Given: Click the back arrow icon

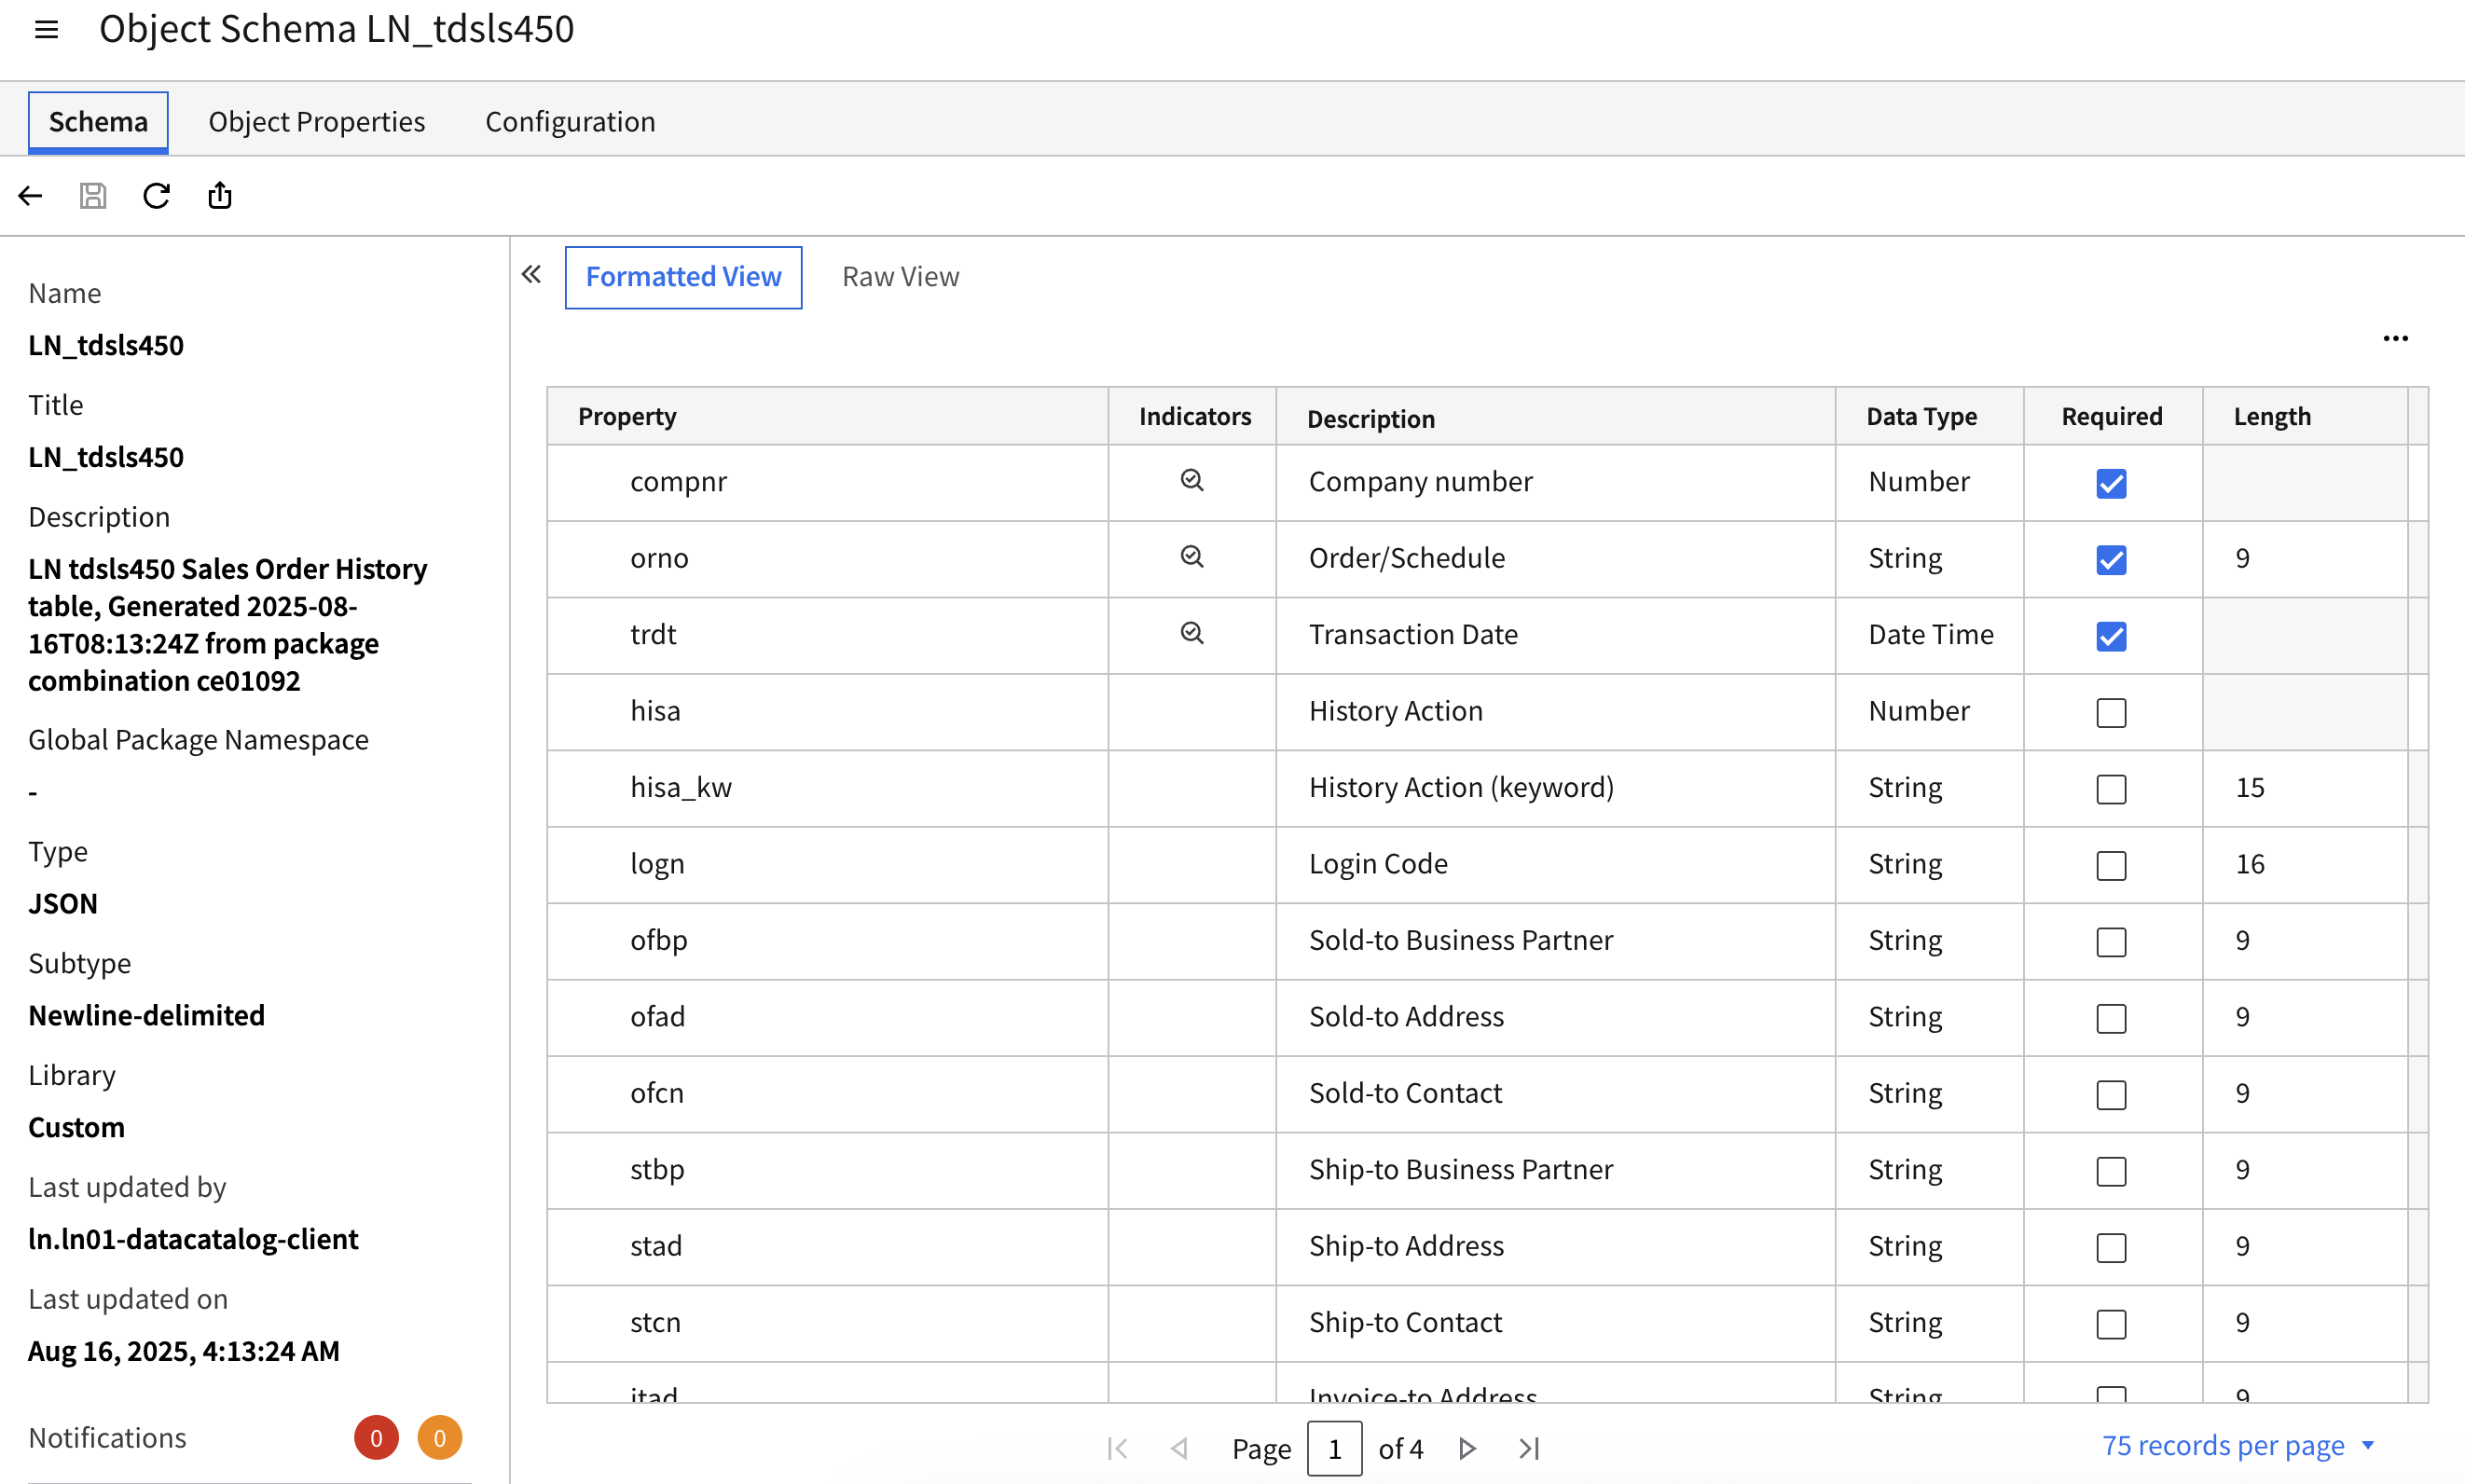Looking at the screenshot, I should pos(30,196).
